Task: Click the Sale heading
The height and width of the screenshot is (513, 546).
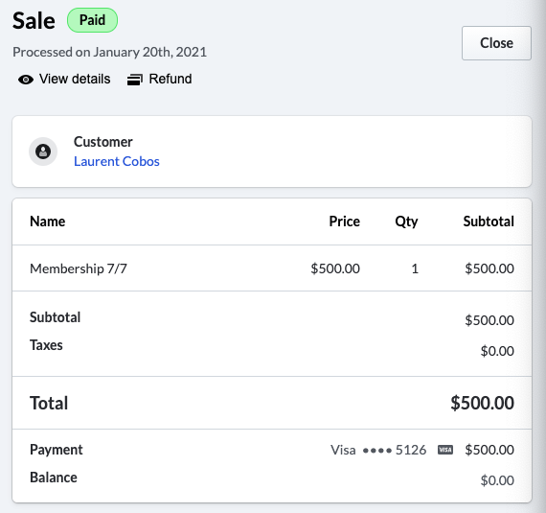Action: 34,20
